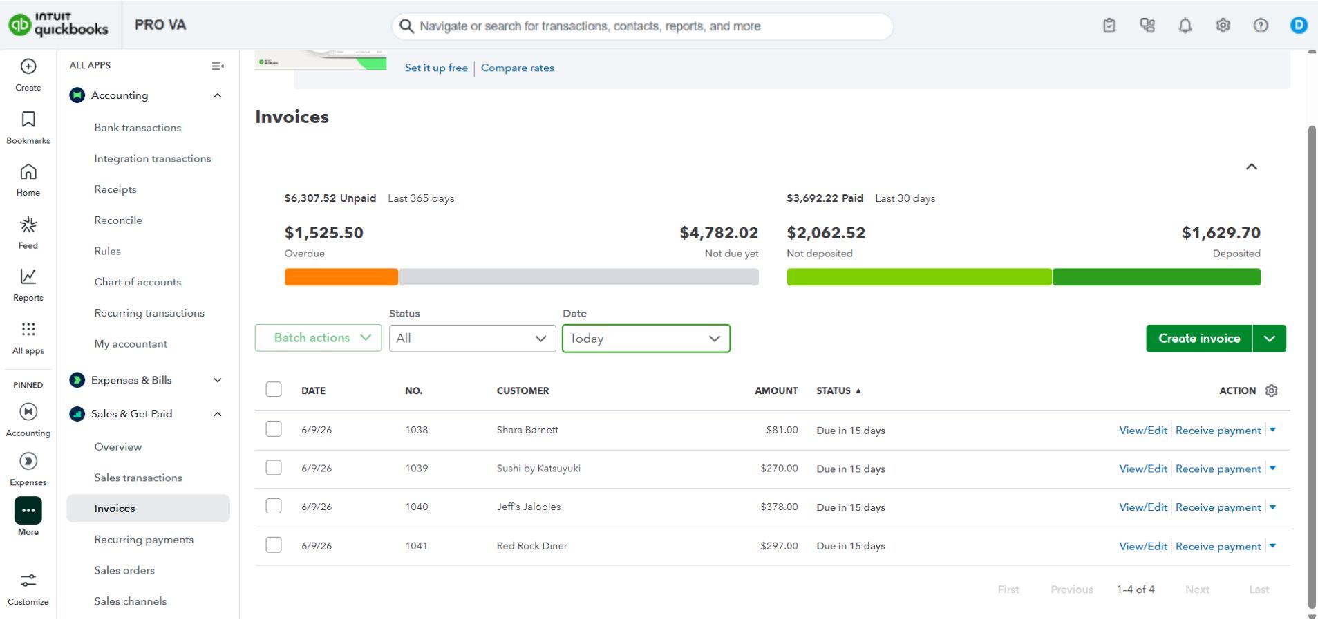Go to the Feed icon
Image resolution: width=1318 pixels, height=622 pixels.
point(28,225)
